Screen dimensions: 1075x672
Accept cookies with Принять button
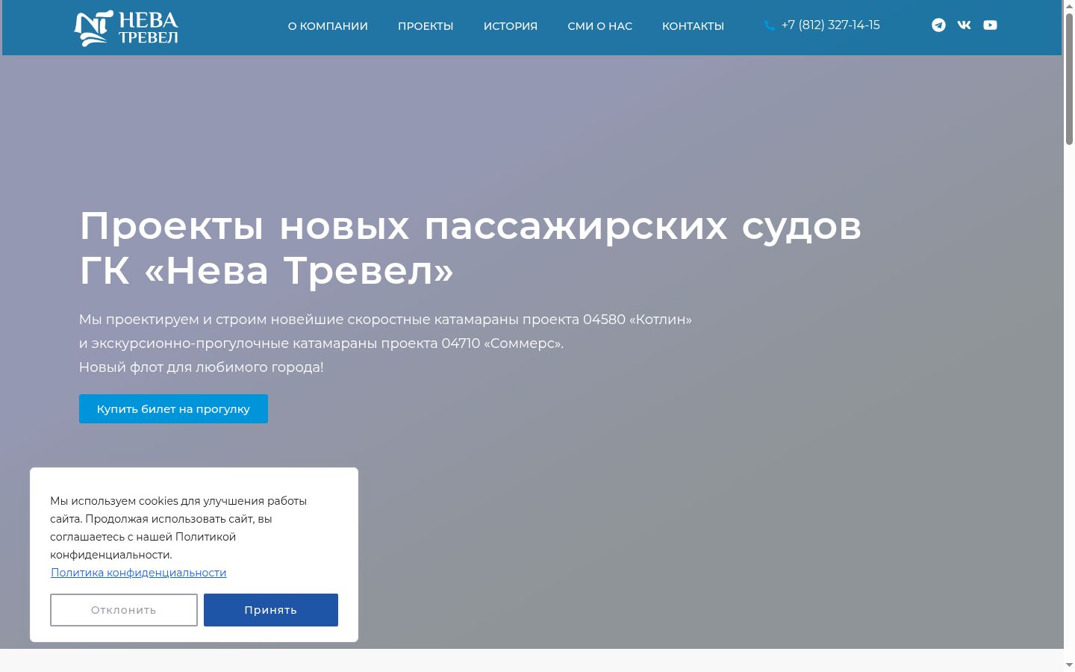(x=271, y=610)
